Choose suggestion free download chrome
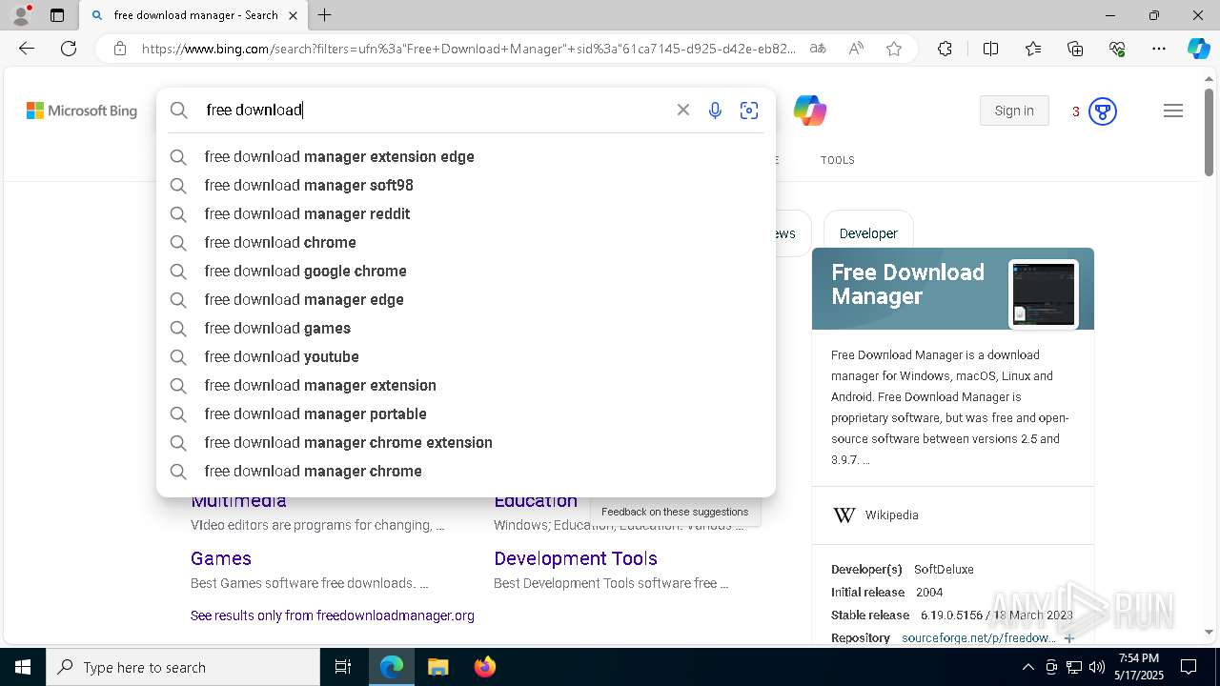Viewport: 1220px width, 686px height. coord(466,242)
